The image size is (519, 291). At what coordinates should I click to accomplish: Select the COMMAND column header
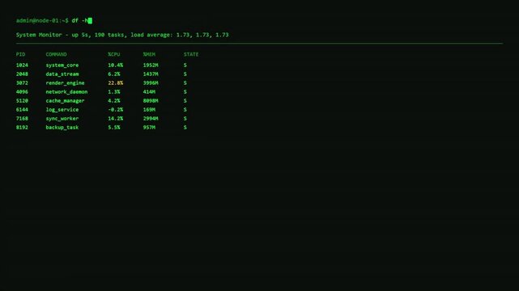pos(56,54)
